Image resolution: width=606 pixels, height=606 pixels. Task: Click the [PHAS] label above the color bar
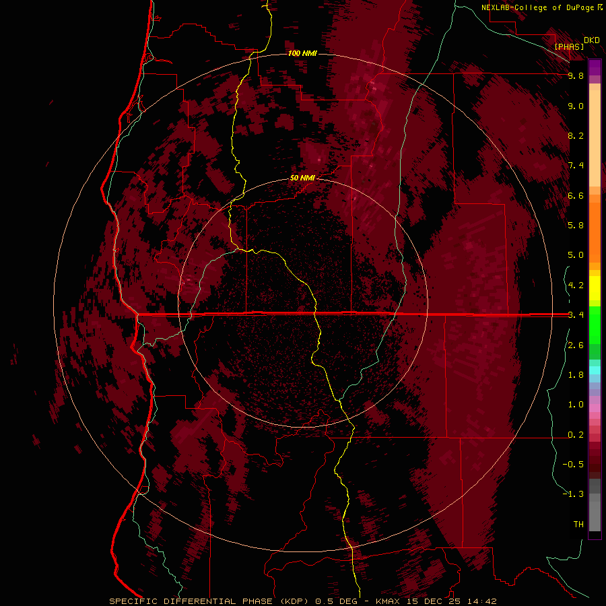[569, 47]
